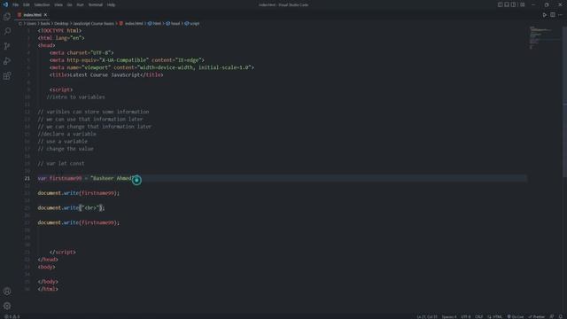
Task: Open the Manage gear icon
Action: 7,306
